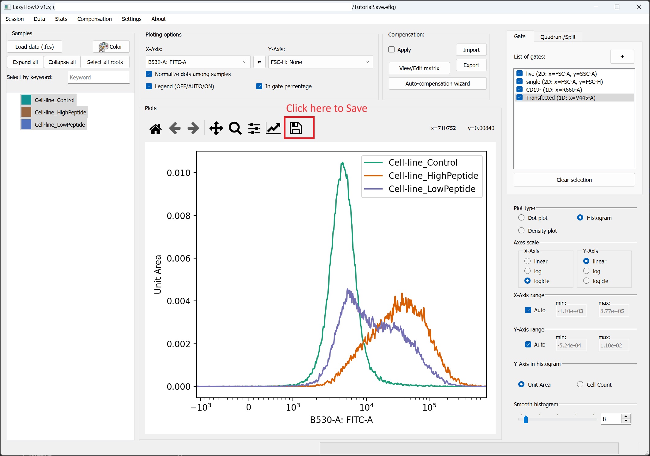The height and width of the screenshot is (456, 650).
Task: Click the EasyFlowQ app icon in title bar
Action: tap(7, 7)
